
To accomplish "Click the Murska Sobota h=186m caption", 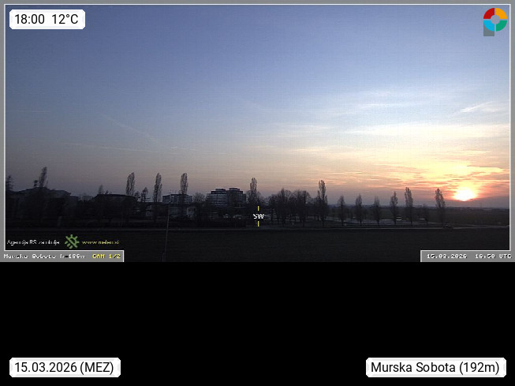I will point(45,256).
